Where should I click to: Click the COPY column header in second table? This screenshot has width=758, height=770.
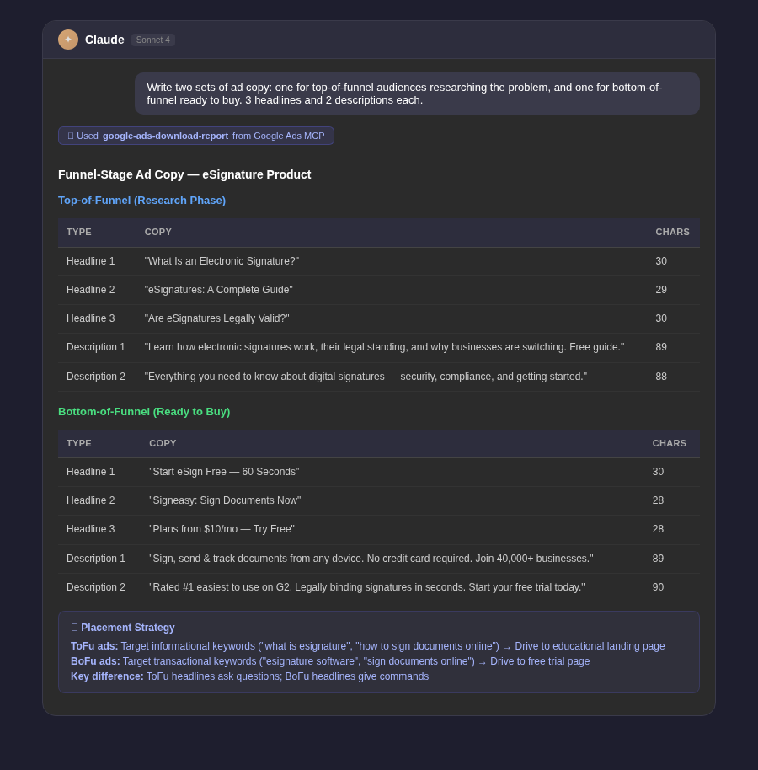[x=163, y=443]
